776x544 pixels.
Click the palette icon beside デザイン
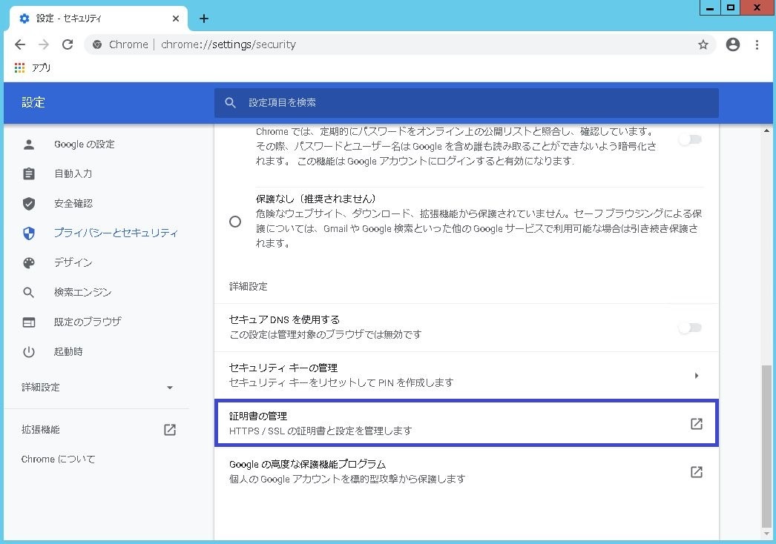click(29, 262)
